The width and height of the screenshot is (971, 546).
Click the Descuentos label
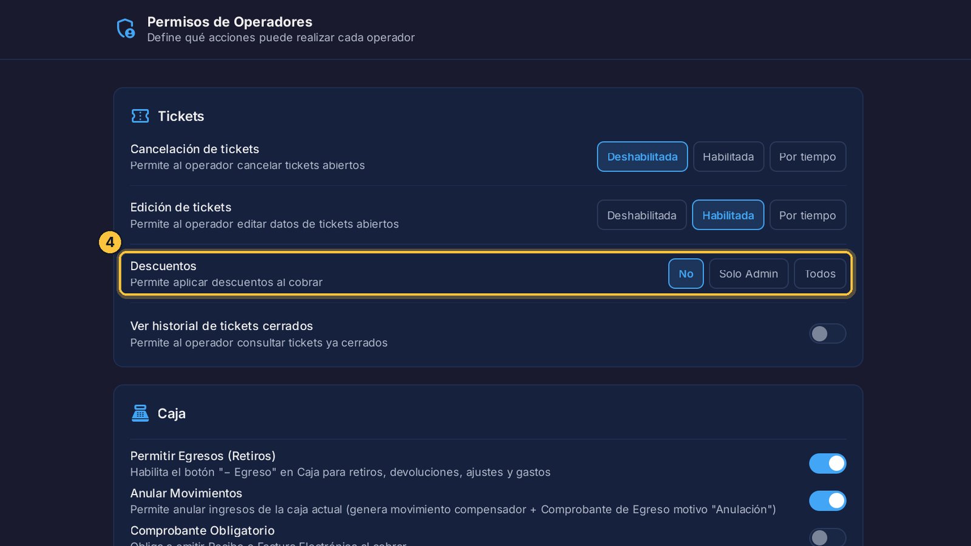[163, 266]
